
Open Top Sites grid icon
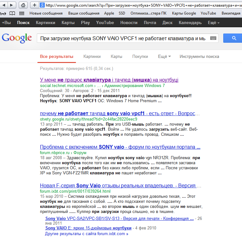point(22,13)
